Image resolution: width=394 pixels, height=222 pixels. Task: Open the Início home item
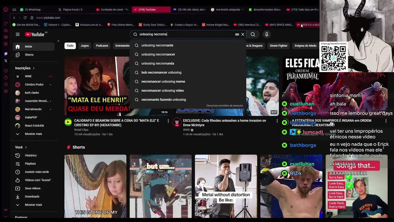[34, 47]
